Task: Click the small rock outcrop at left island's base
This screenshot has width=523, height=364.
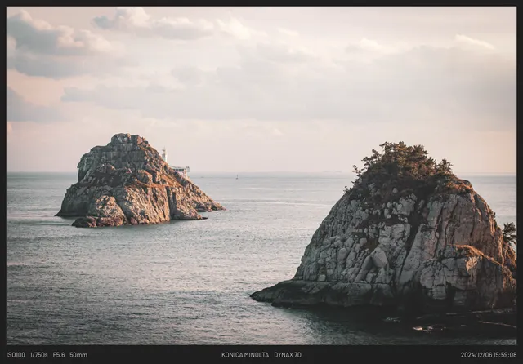Action: coord(84,222)
